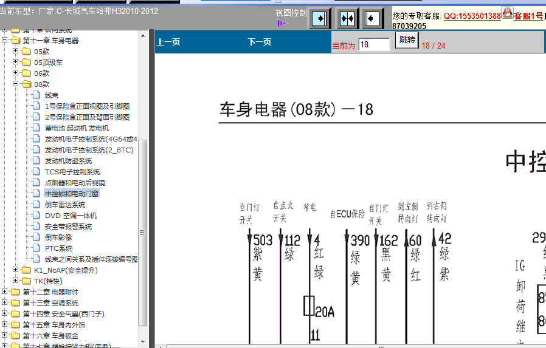This screenshot has height=348, width=546.
Task: Expand the 第十二章 电器附件 chapter
Action: pyautogui.click(x=4, y=292)
